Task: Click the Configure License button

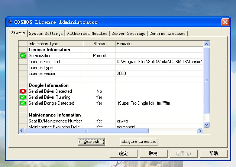Action: (x=139, y=142)
